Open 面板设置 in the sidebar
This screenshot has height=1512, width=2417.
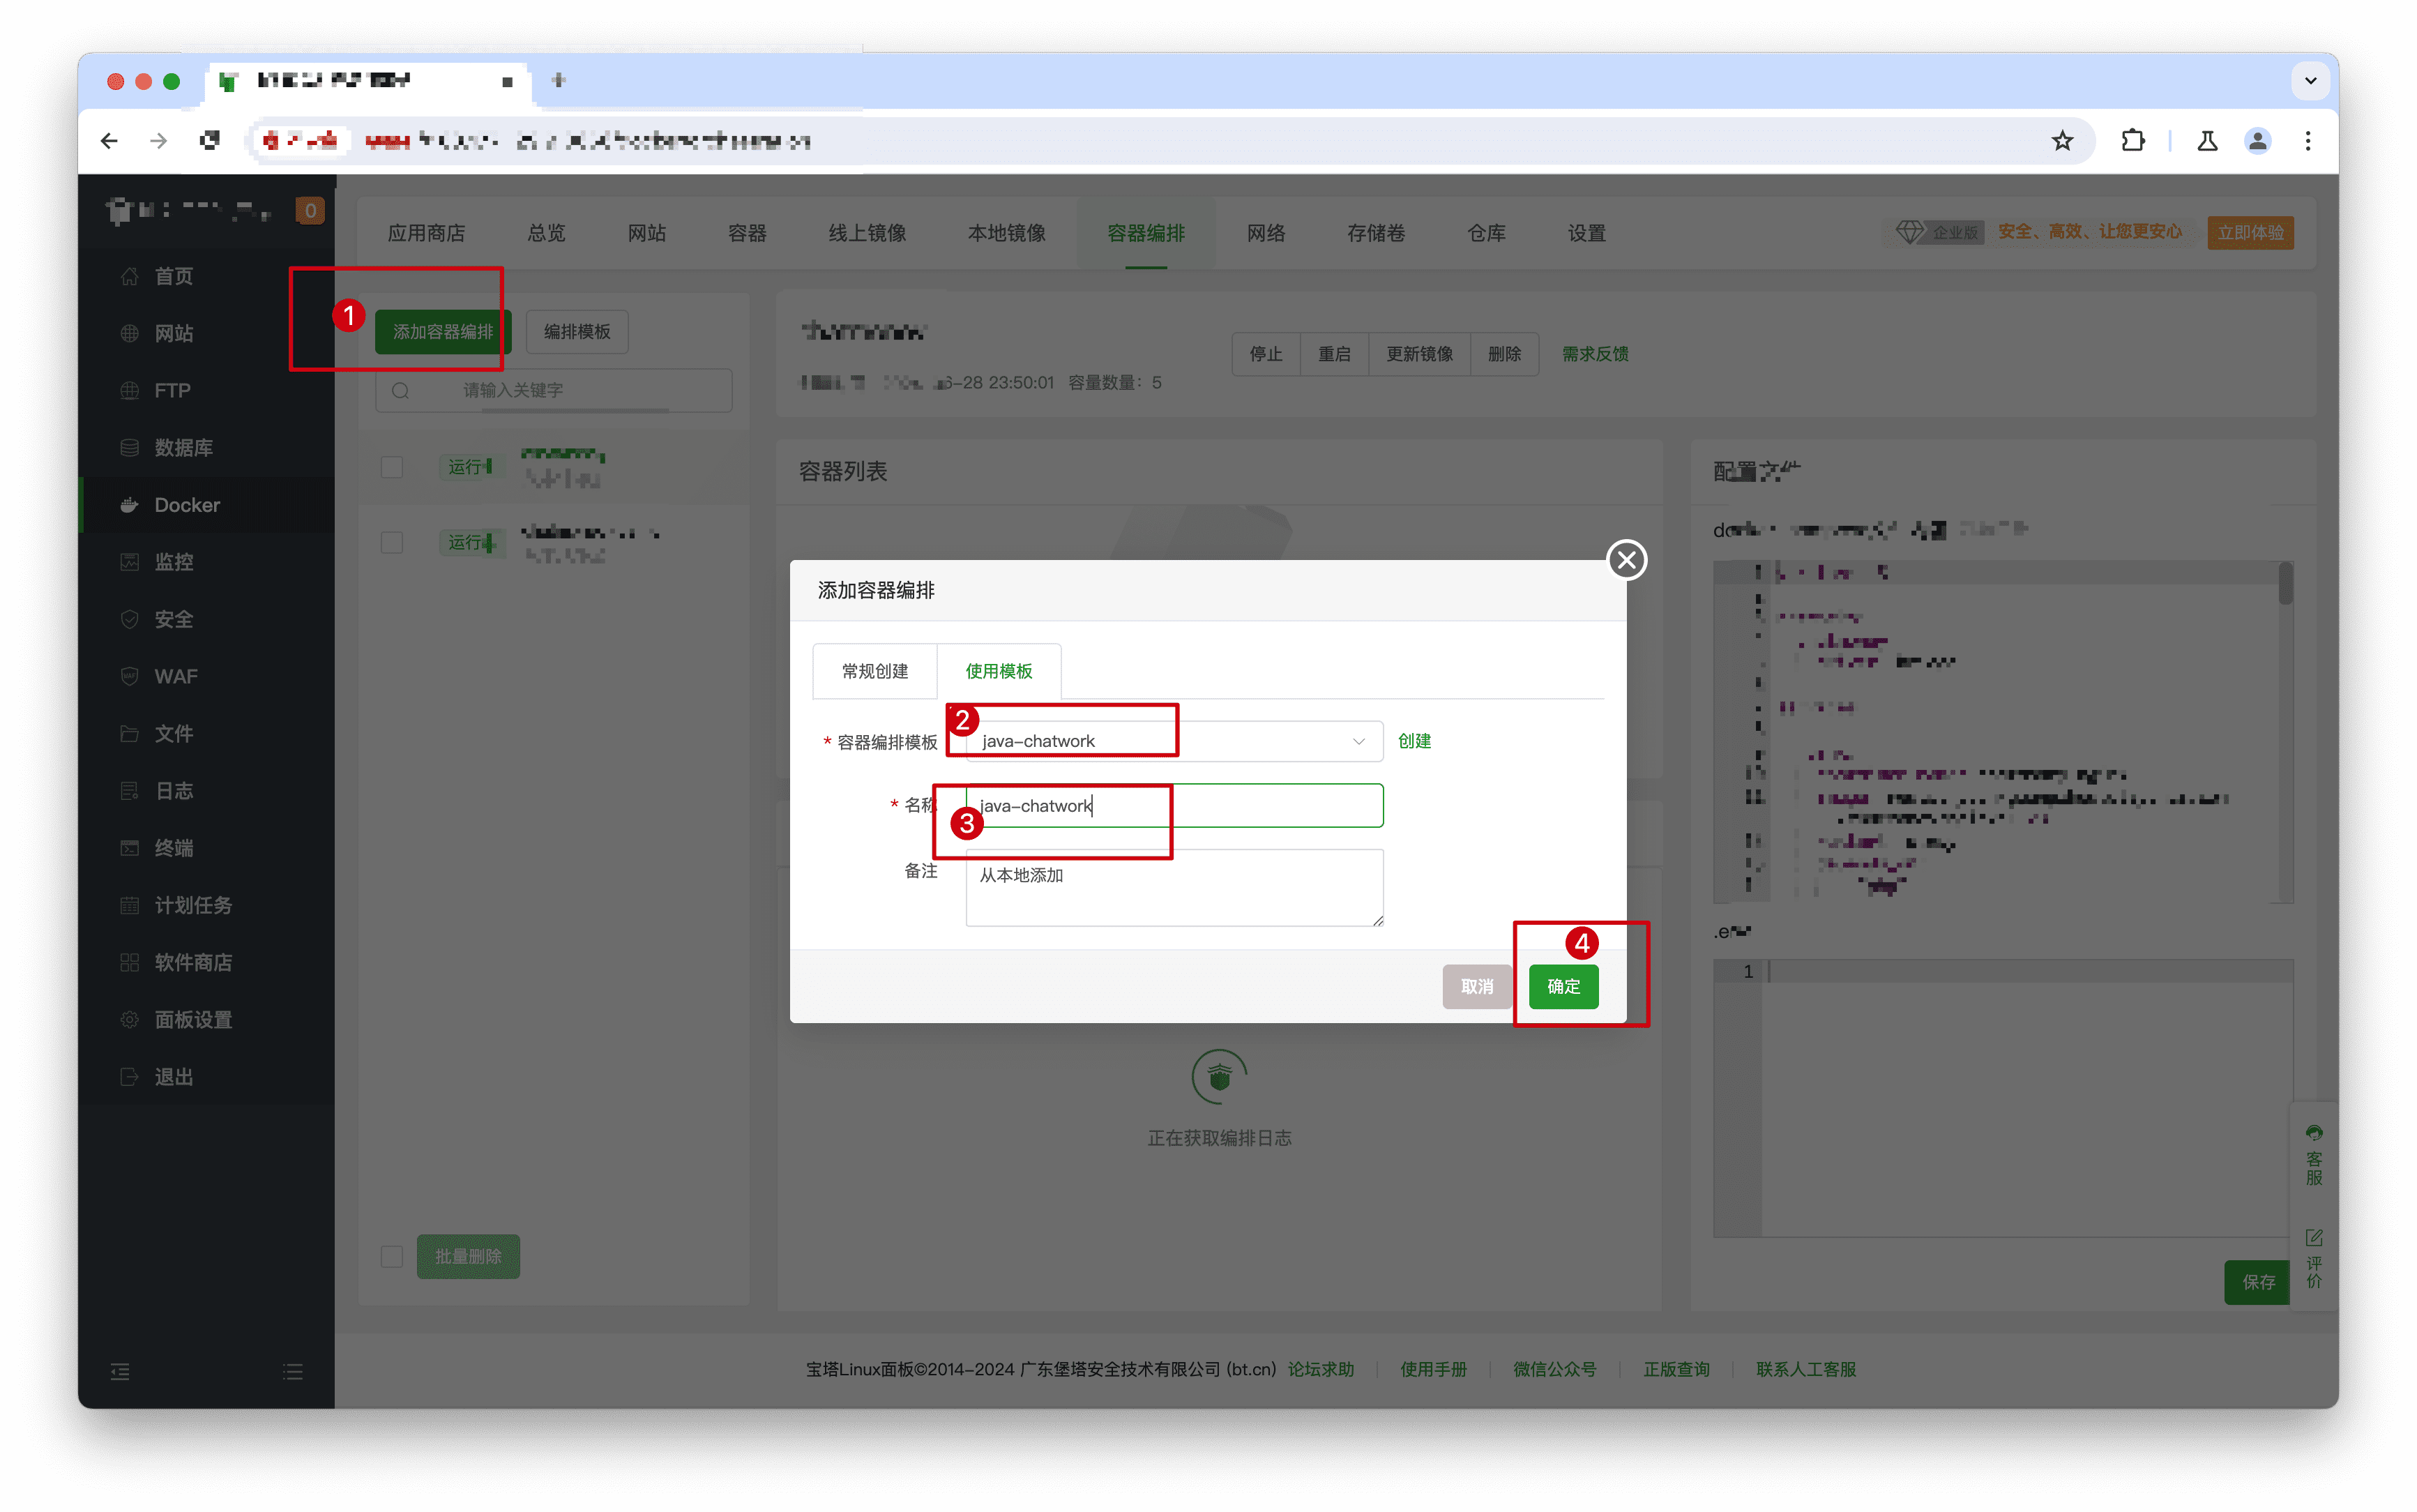(207, 1019)
